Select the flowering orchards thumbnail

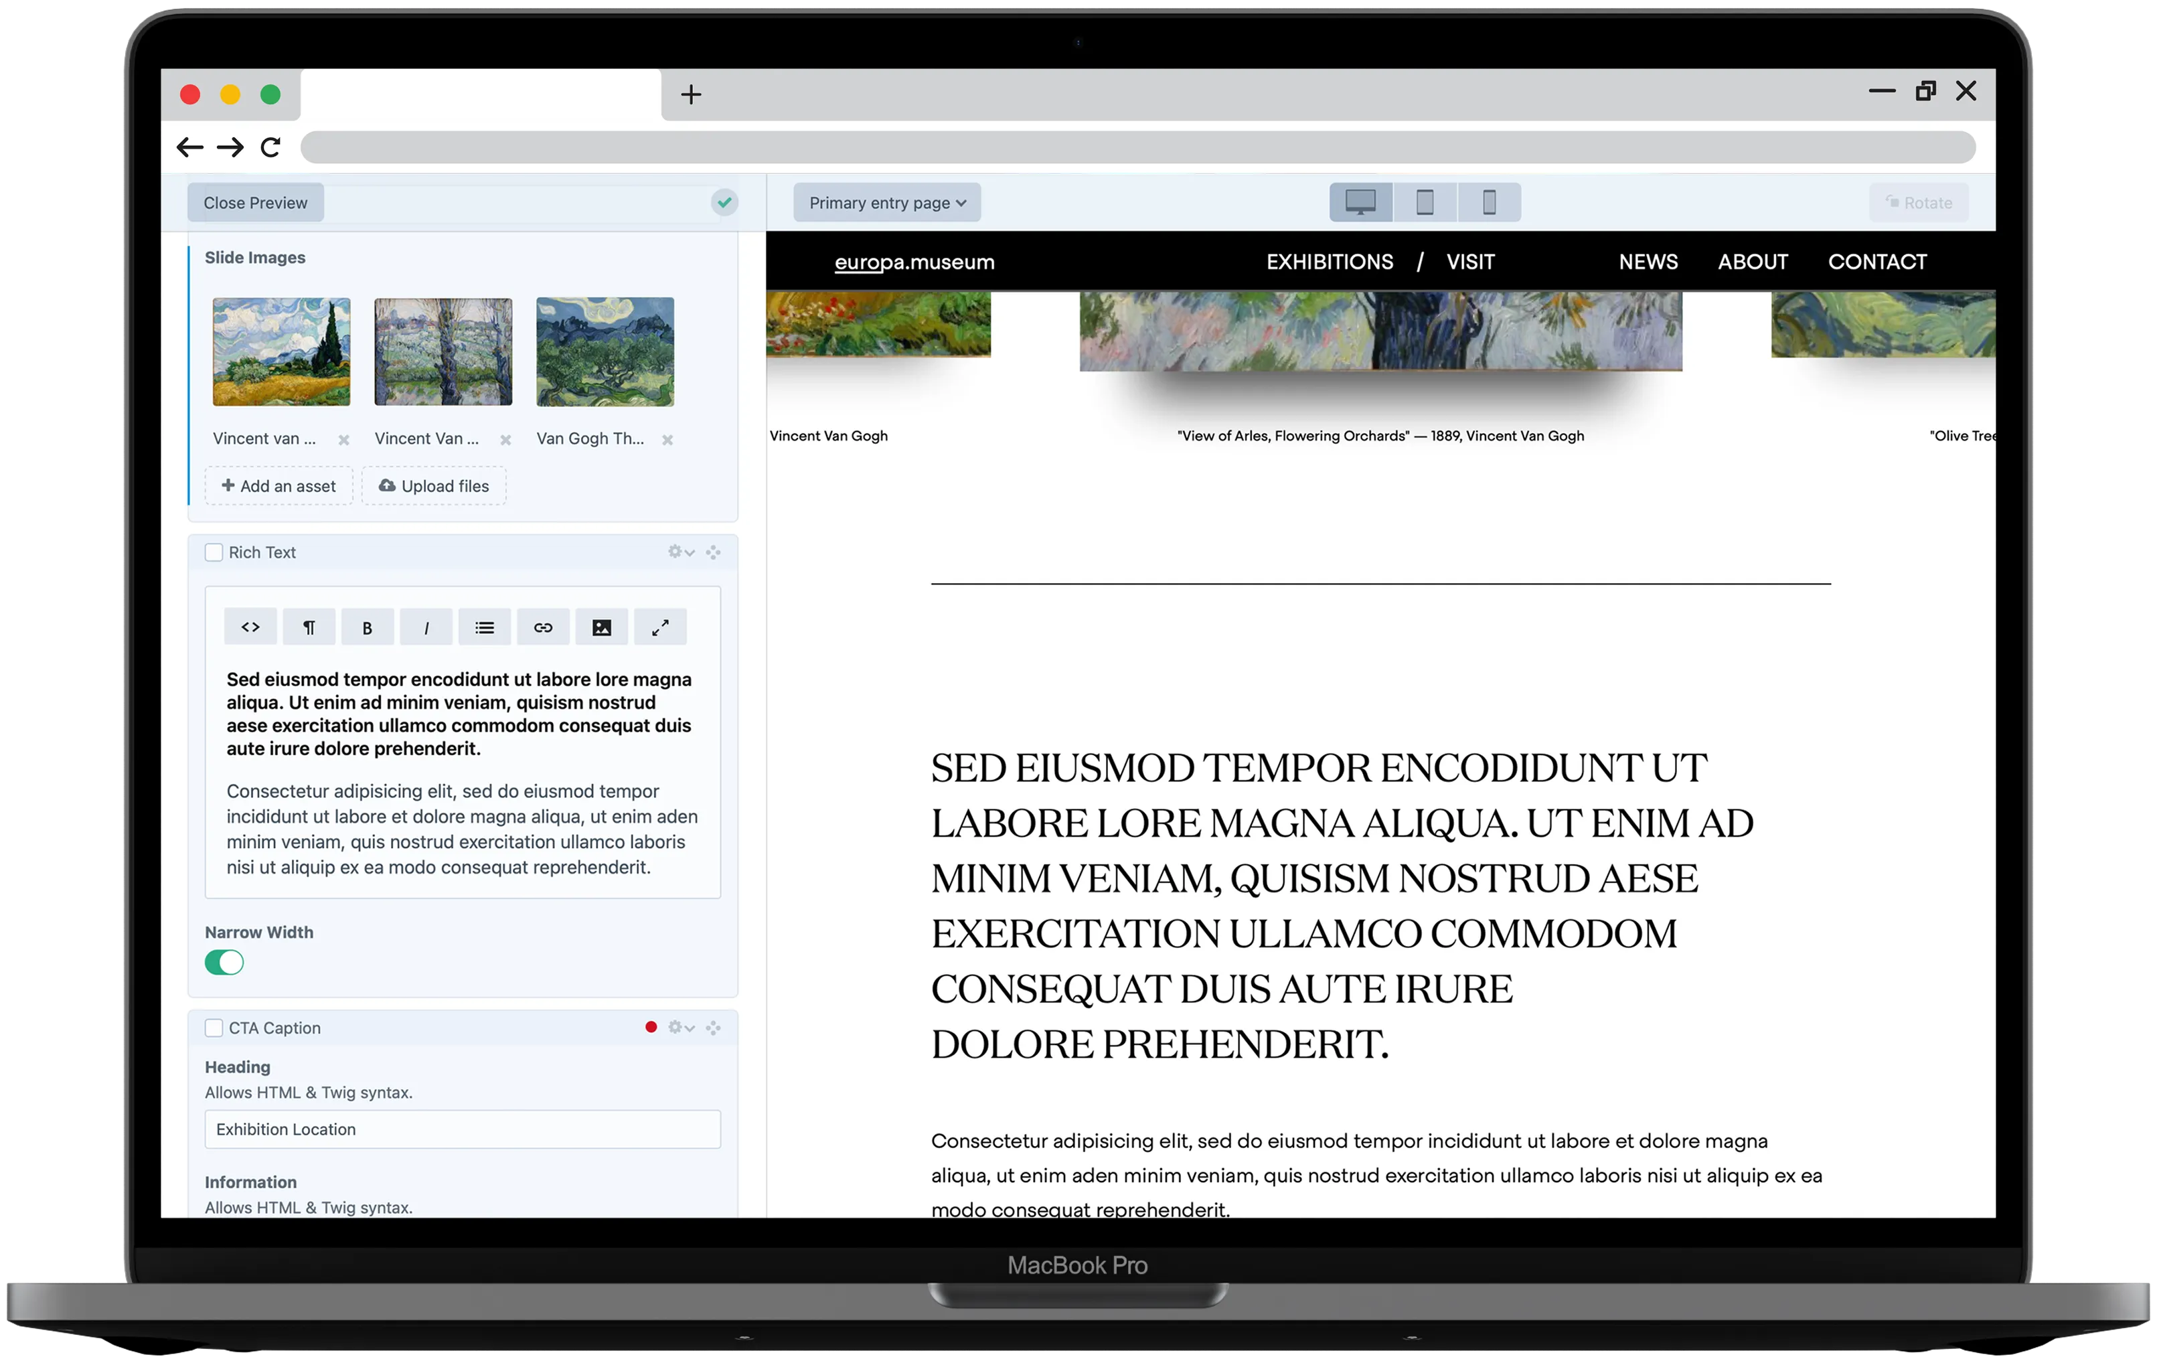443,352
